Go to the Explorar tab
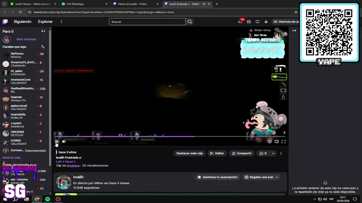 pyautogui.click(x=45, y=22)
